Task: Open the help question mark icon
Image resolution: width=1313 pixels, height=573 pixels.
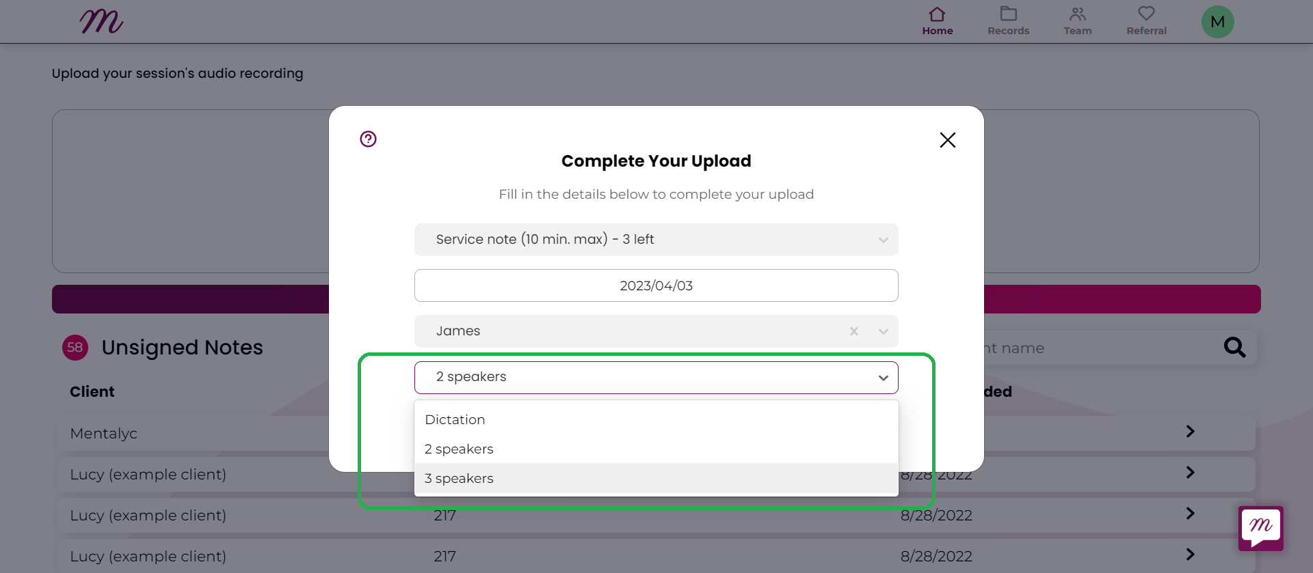Action: coord(368,139)
